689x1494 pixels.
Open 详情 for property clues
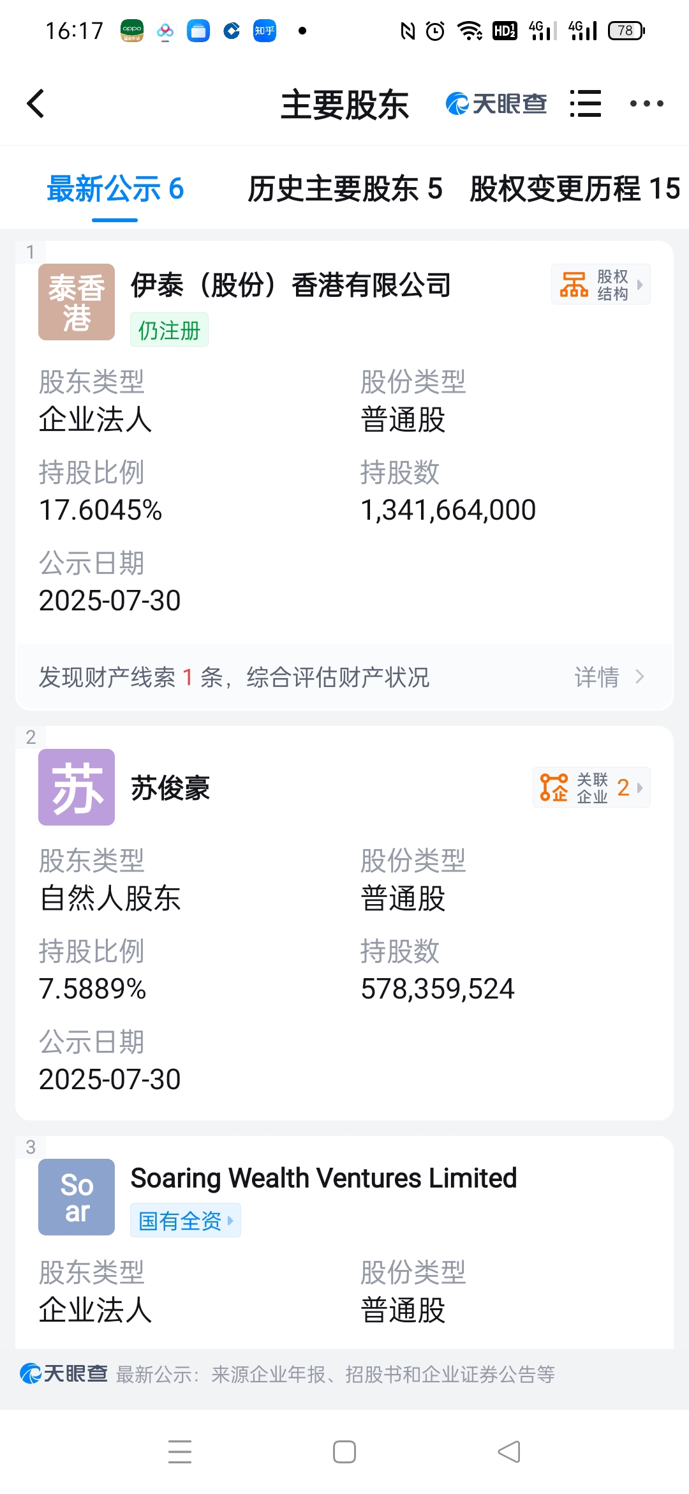click(x=609, y=677)
